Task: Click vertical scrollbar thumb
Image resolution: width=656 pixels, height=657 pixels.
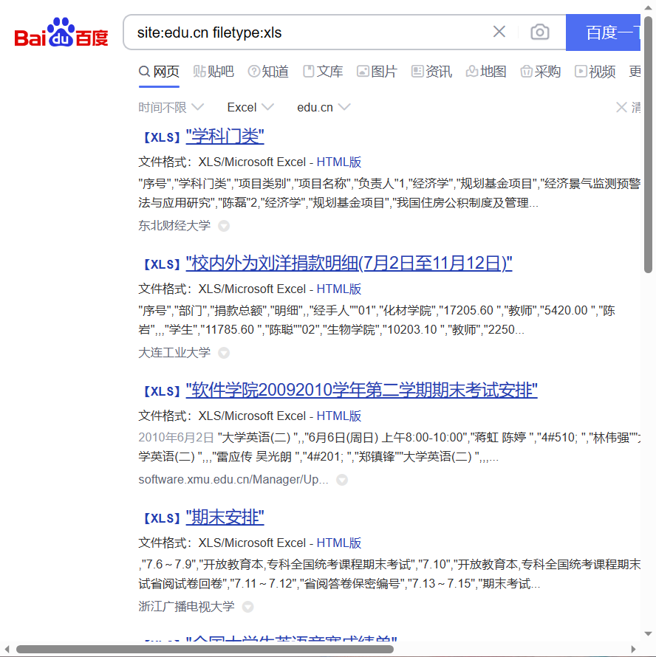Action: click(649, 145)
